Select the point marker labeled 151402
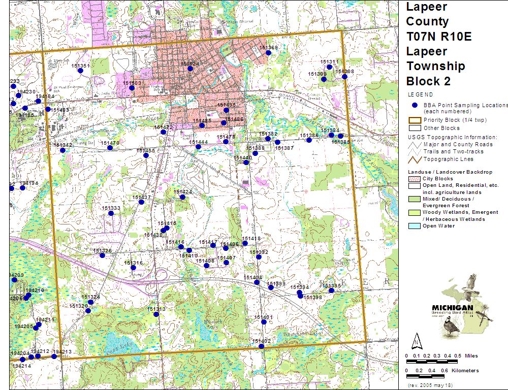The image size is (508, 390). 261,346
